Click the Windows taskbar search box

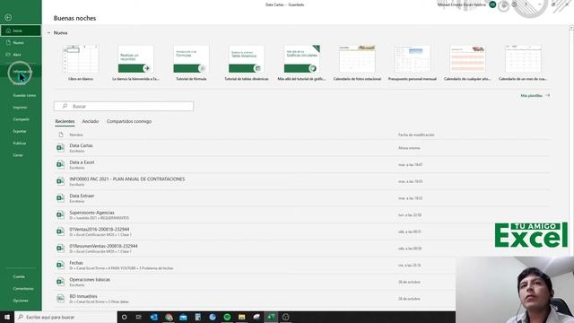65,317
